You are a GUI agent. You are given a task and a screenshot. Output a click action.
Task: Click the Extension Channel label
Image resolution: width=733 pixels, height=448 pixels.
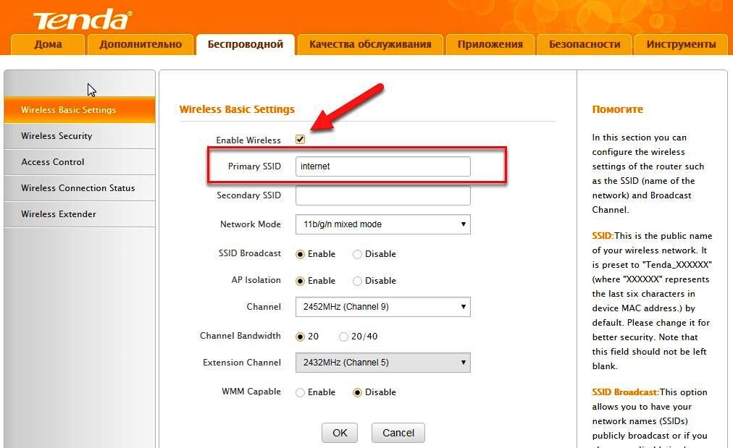click(242, 363)
